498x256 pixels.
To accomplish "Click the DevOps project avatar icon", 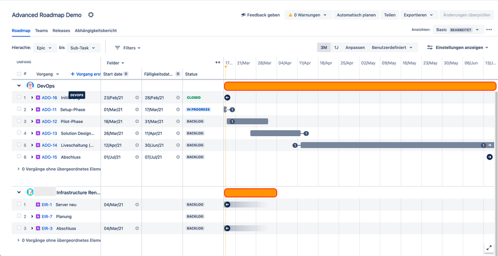I will pyautogui.click(x=30, y=85).
